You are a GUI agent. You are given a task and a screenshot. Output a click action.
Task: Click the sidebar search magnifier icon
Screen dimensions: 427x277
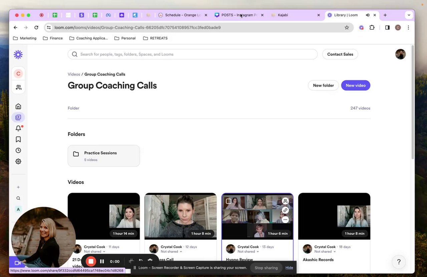coord(18,198)
